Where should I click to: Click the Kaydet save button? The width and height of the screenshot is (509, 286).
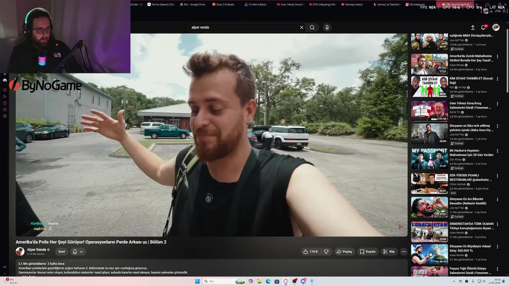[x=367, y=251]
